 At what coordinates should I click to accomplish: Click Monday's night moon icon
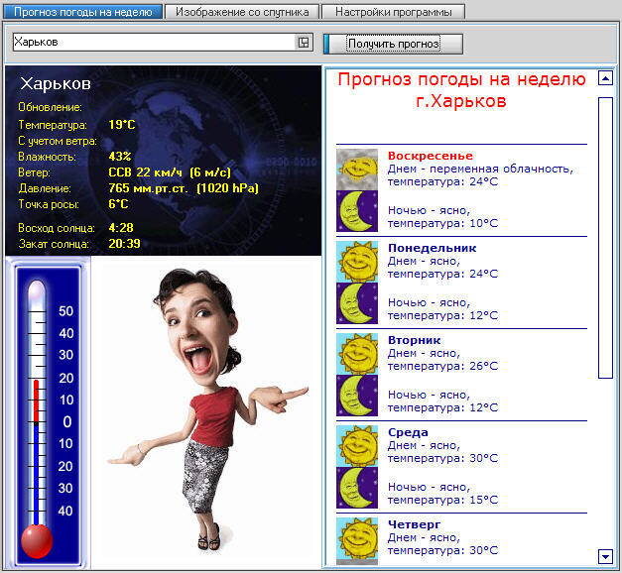pos(357,303)
